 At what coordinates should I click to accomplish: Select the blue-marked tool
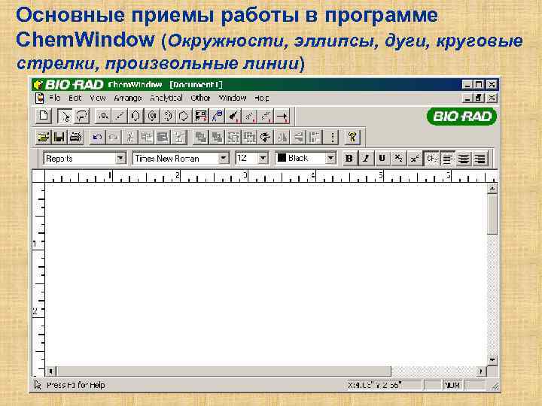pyautogui.click(x=217, y=116)
